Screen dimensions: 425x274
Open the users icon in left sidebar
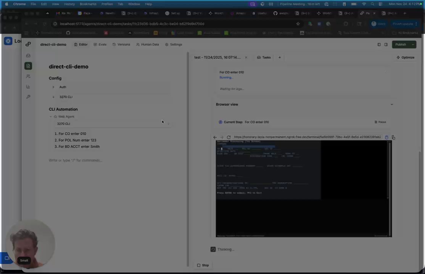pyautogui.click(x=28, y=76)
